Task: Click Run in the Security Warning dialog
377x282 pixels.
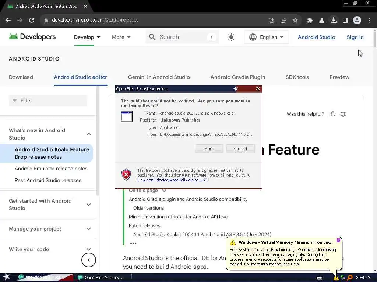Action: click(x=209, y=148)
